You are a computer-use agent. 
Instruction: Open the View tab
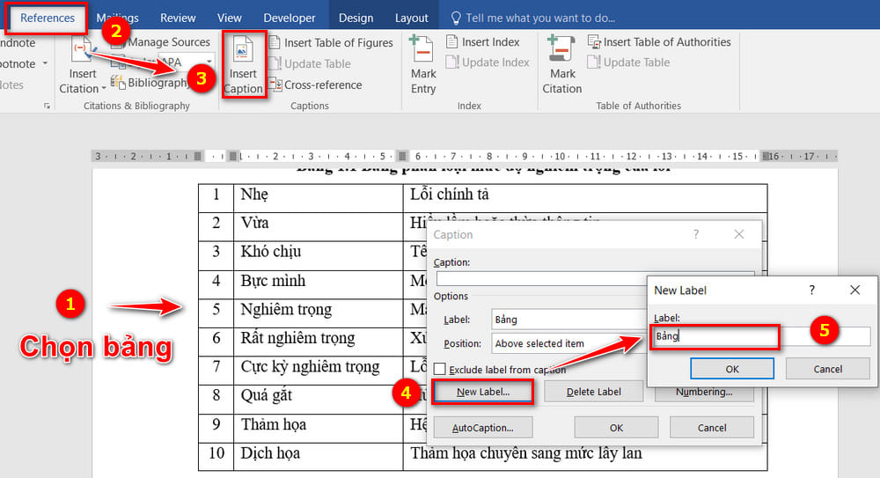click(x=229, y=18)
